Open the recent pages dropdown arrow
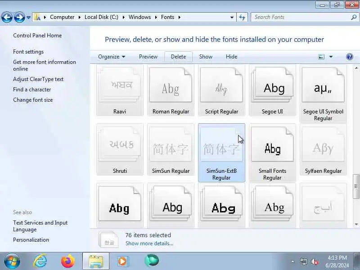360x270 pixels. tap(28, 17)
